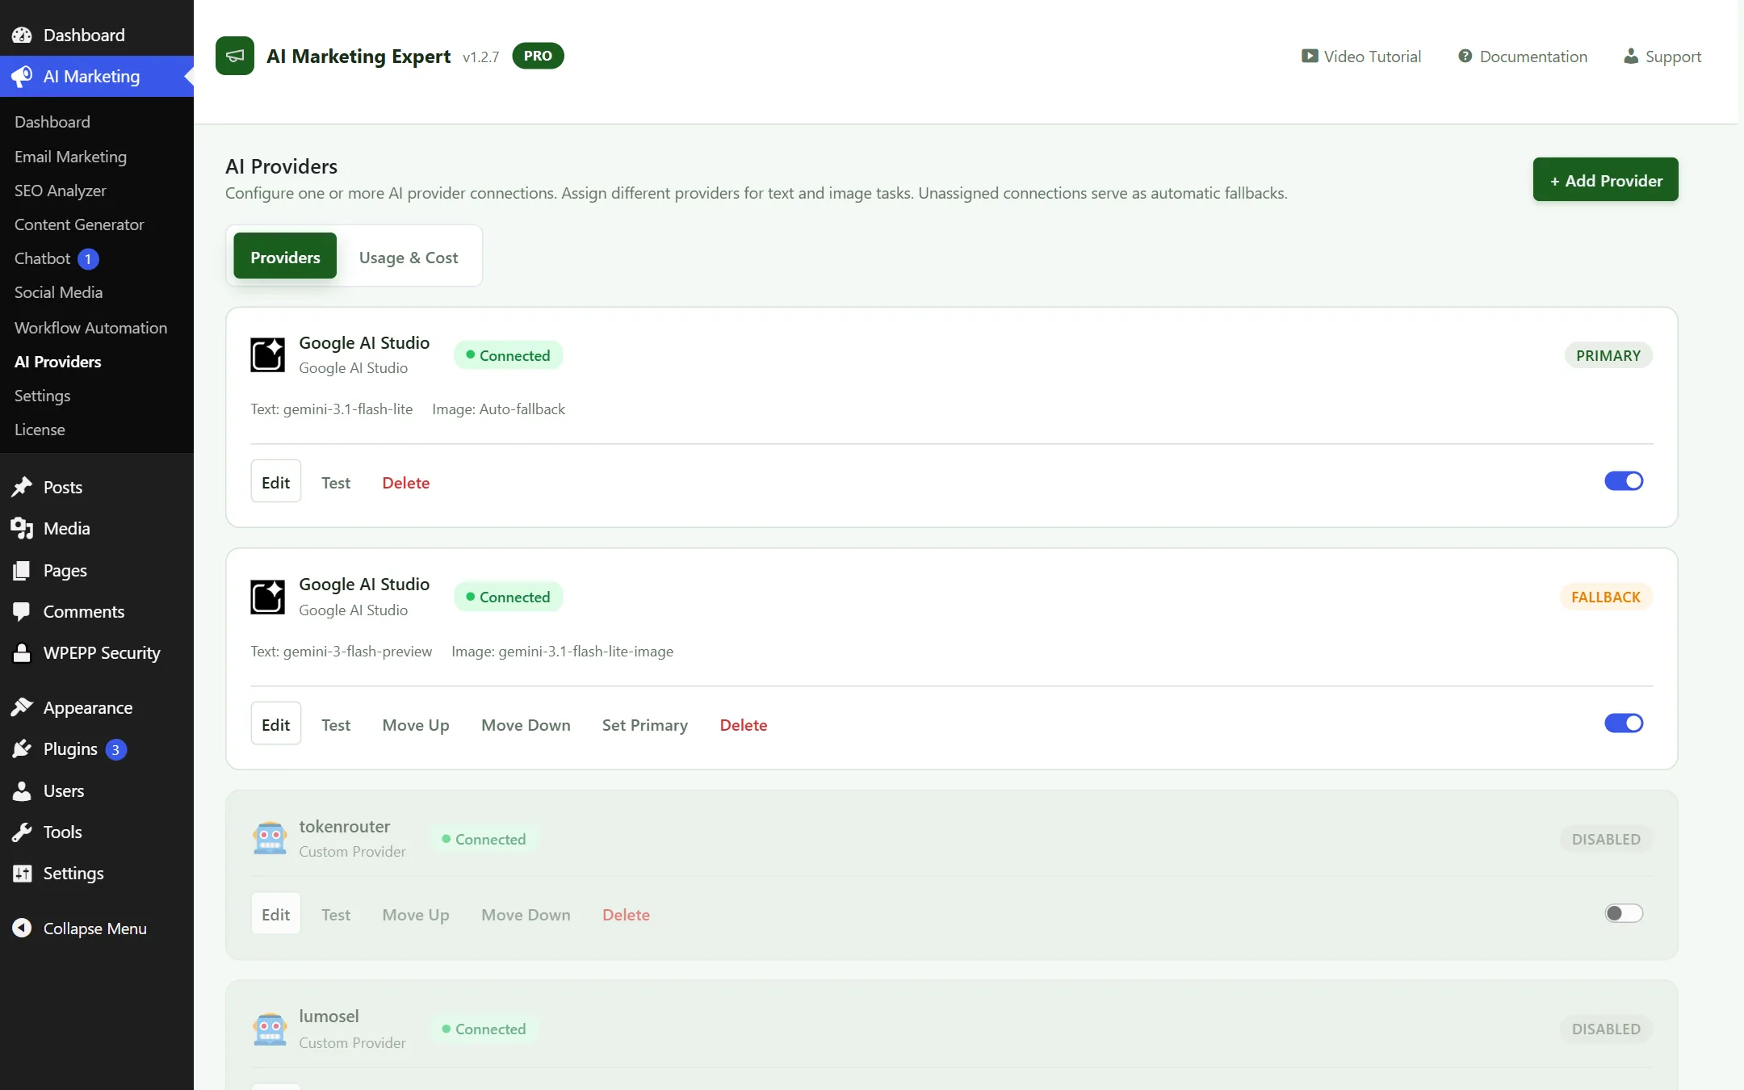Edit the primary Google AI Studio provider
Screen dimensions: 1744x1090
tap(275, 481)
